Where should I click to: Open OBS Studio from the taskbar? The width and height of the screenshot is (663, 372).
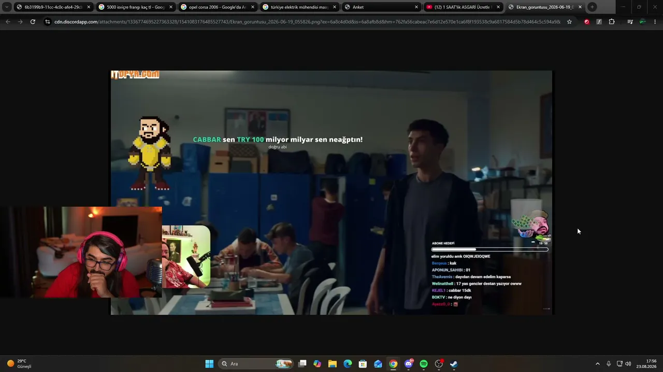click(439, 364)
